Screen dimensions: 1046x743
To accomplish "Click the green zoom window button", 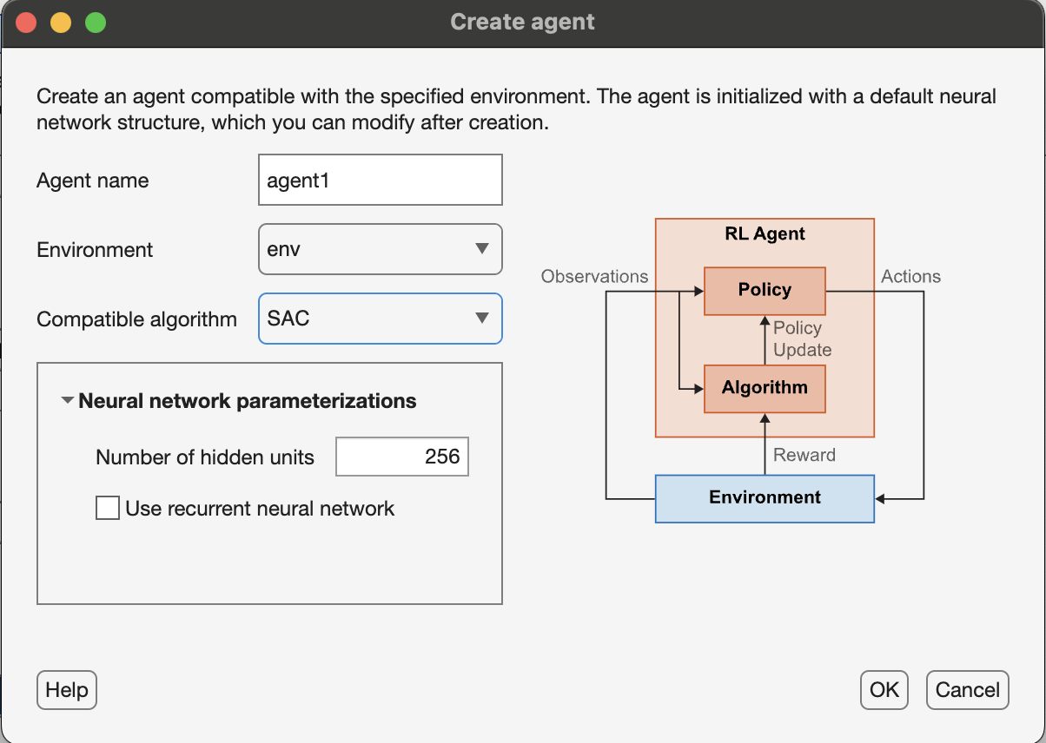I will tap(96, 23).
